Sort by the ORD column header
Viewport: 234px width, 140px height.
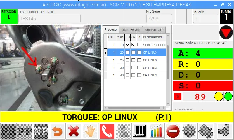[x=120, y=37]
